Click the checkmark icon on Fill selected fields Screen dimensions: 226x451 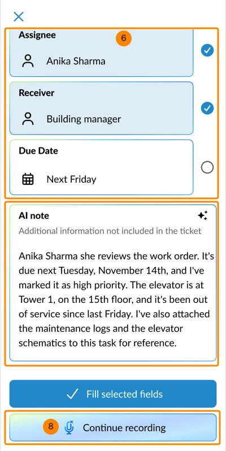72,394
